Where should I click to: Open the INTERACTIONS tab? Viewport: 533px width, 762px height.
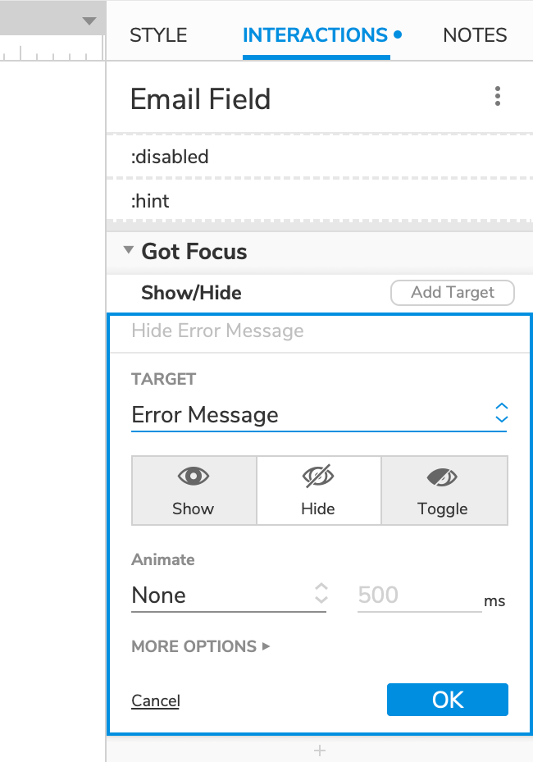point(316,35)
